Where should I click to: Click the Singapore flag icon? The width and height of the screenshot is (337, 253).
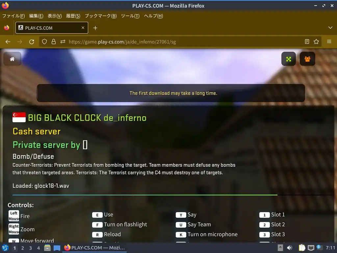click(19, 117)
